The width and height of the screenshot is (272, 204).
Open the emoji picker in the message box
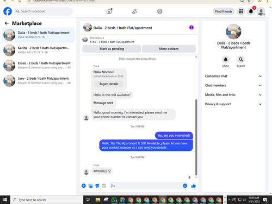pyautogui.click(x=185, y=186)
